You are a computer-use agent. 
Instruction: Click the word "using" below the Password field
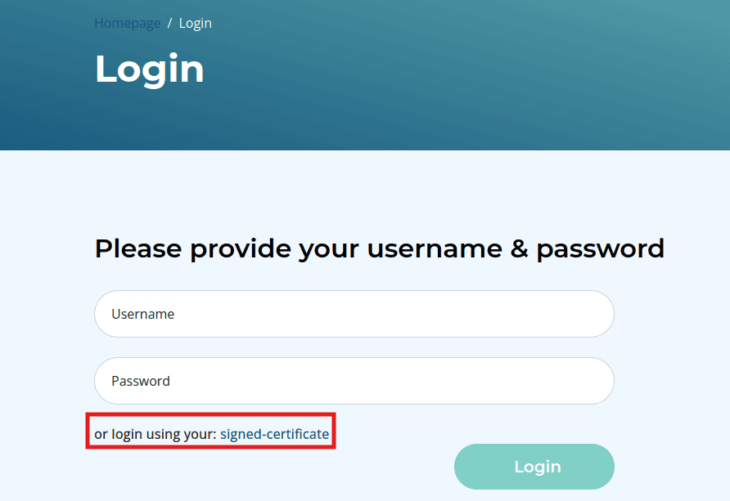164,434
